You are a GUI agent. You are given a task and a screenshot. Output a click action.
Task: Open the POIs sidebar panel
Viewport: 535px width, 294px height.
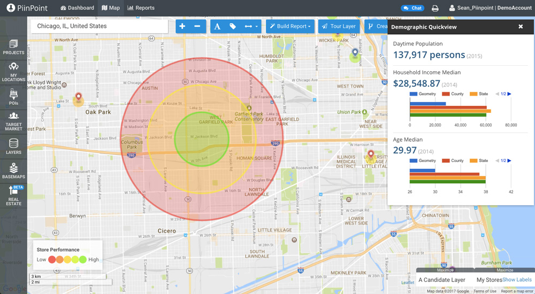13,96
